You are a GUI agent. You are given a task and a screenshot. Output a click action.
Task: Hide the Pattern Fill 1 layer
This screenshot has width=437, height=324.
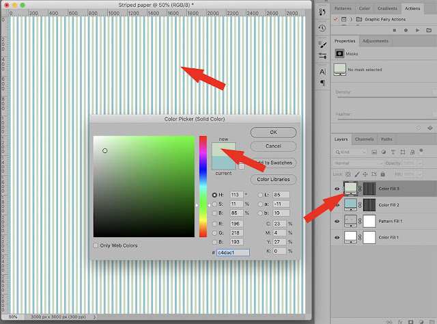pyautogui.click(x=337, y=221)
